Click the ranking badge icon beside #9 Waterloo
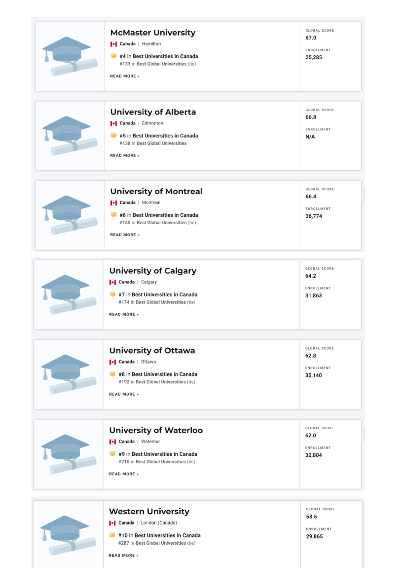Screen dimensions: 400x568 [113, 454]
